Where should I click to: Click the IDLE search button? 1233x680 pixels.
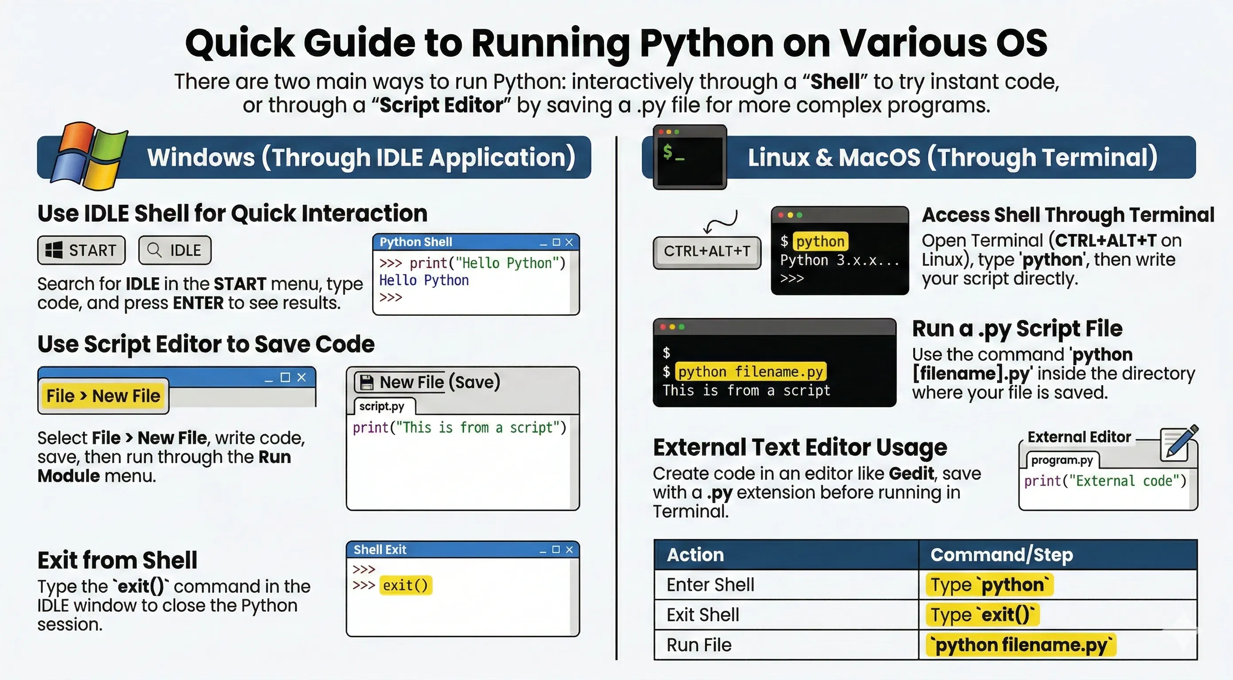pos(174,250)
